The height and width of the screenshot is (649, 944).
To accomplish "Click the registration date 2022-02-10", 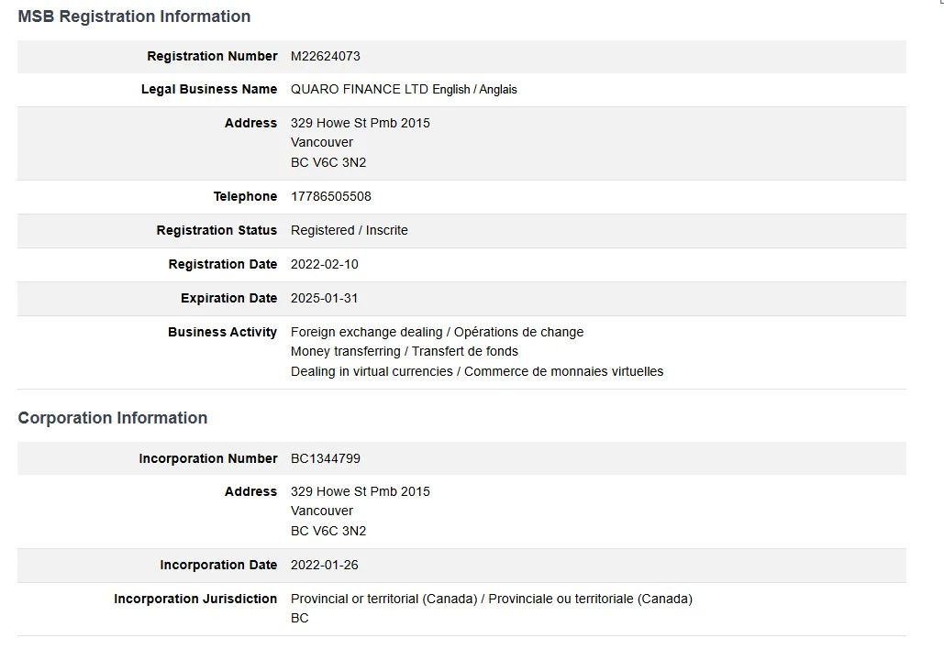I will coord(325,264).
